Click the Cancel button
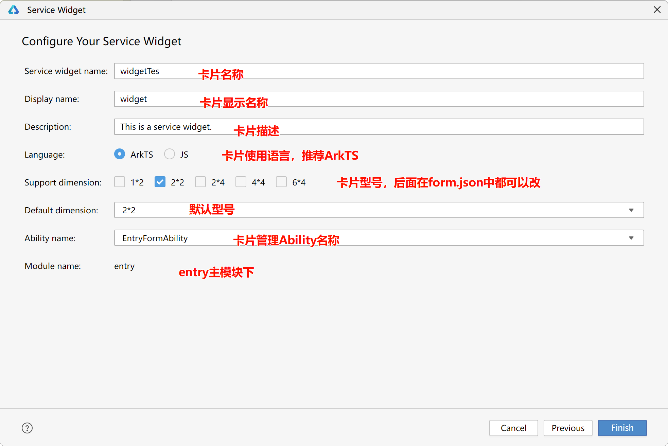668x446 pixels. click(513, 428)
